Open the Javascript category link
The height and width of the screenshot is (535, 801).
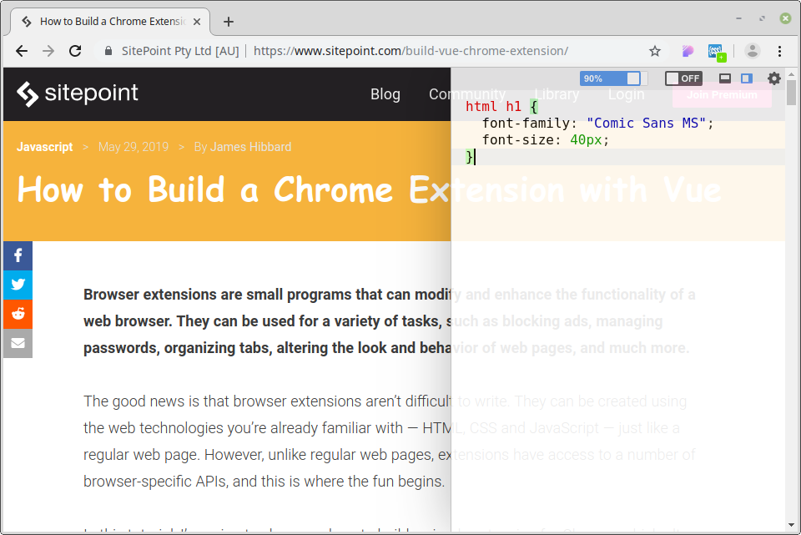click(x=44, y=147)
